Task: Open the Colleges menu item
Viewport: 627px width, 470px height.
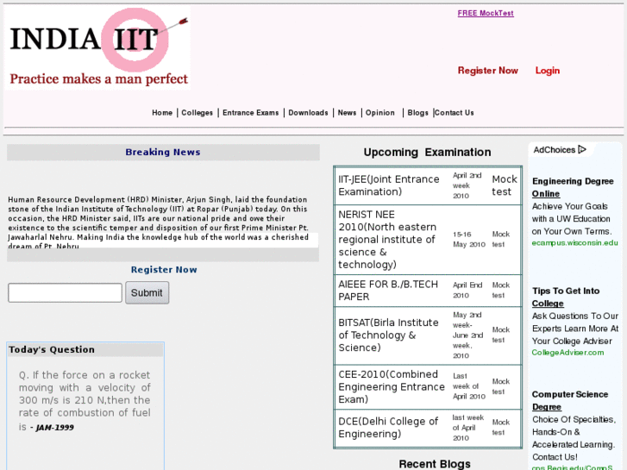Action: [198, 113]
